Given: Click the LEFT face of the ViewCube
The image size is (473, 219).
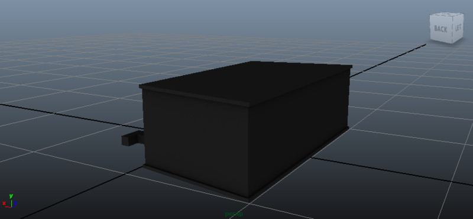Looking at the screenshot, I should click(x=458, y=28).
